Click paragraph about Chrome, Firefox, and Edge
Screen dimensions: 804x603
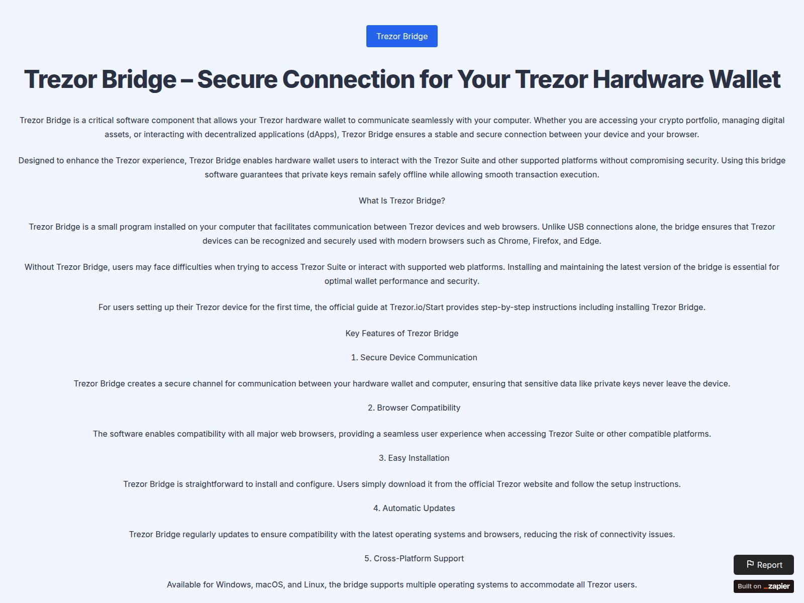point(402,234)
